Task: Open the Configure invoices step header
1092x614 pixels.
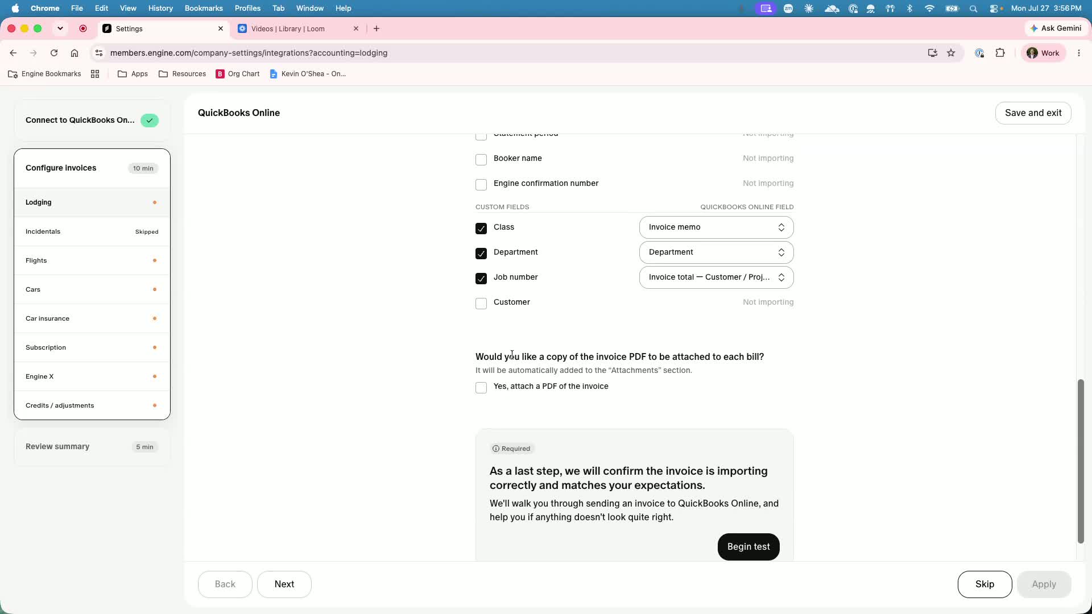Action: pos(92,168)
